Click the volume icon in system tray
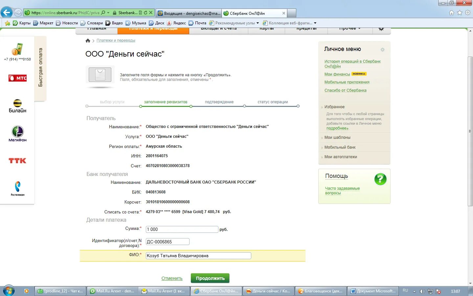The width and height of the screenshot is (473, 296). point(422,291)
